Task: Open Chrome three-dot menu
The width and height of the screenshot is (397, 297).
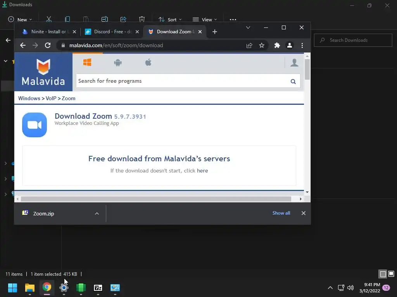Action: (x=302, y=46)
